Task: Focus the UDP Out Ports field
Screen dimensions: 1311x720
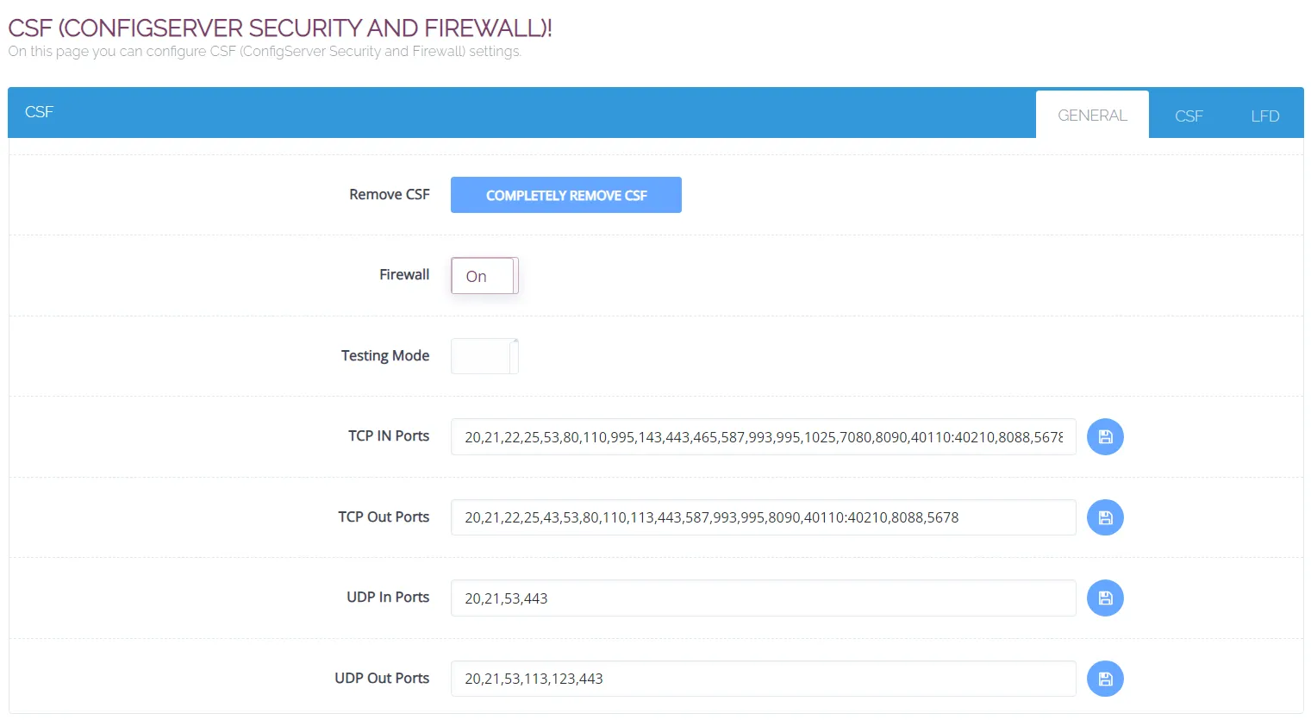Action: click(763, 679)
